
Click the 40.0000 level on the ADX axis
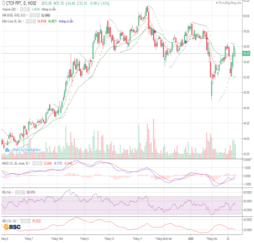pos(248,220)
